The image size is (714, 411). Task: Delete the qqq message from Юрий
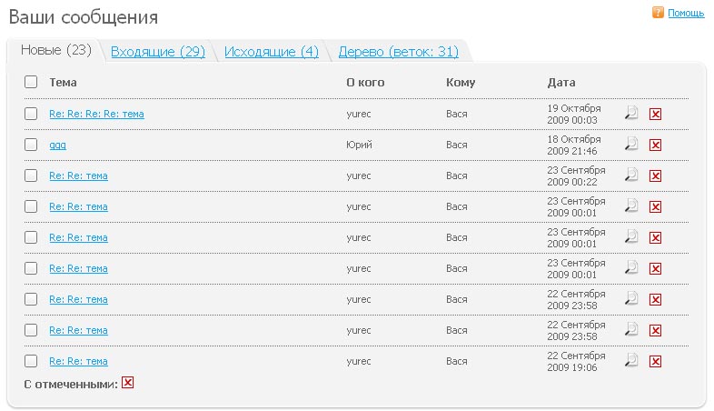pyautogui.click(x=656, y=145)
